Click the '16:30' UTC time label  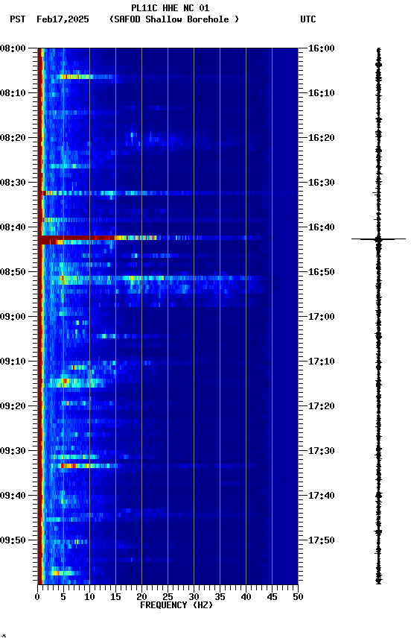click(x=322, y=183)
